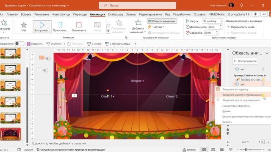Open the undo history dropdown arrow
Screen dimensions: 271x152
[x=64, y=44]
